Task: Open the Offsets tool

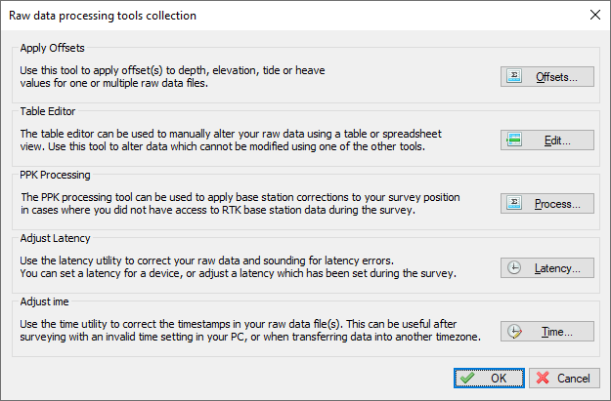Action: [x=547, y=77]
